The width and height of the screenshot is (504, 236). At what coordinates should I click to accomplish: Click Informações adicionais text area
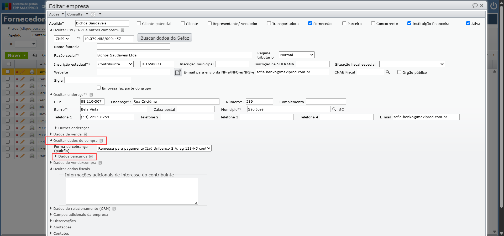[132, 191]
